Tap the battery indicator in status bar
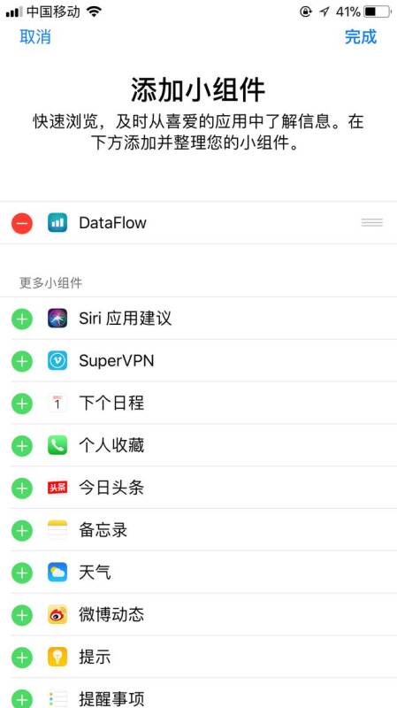 pyautogui.click(x=378, y=12)
